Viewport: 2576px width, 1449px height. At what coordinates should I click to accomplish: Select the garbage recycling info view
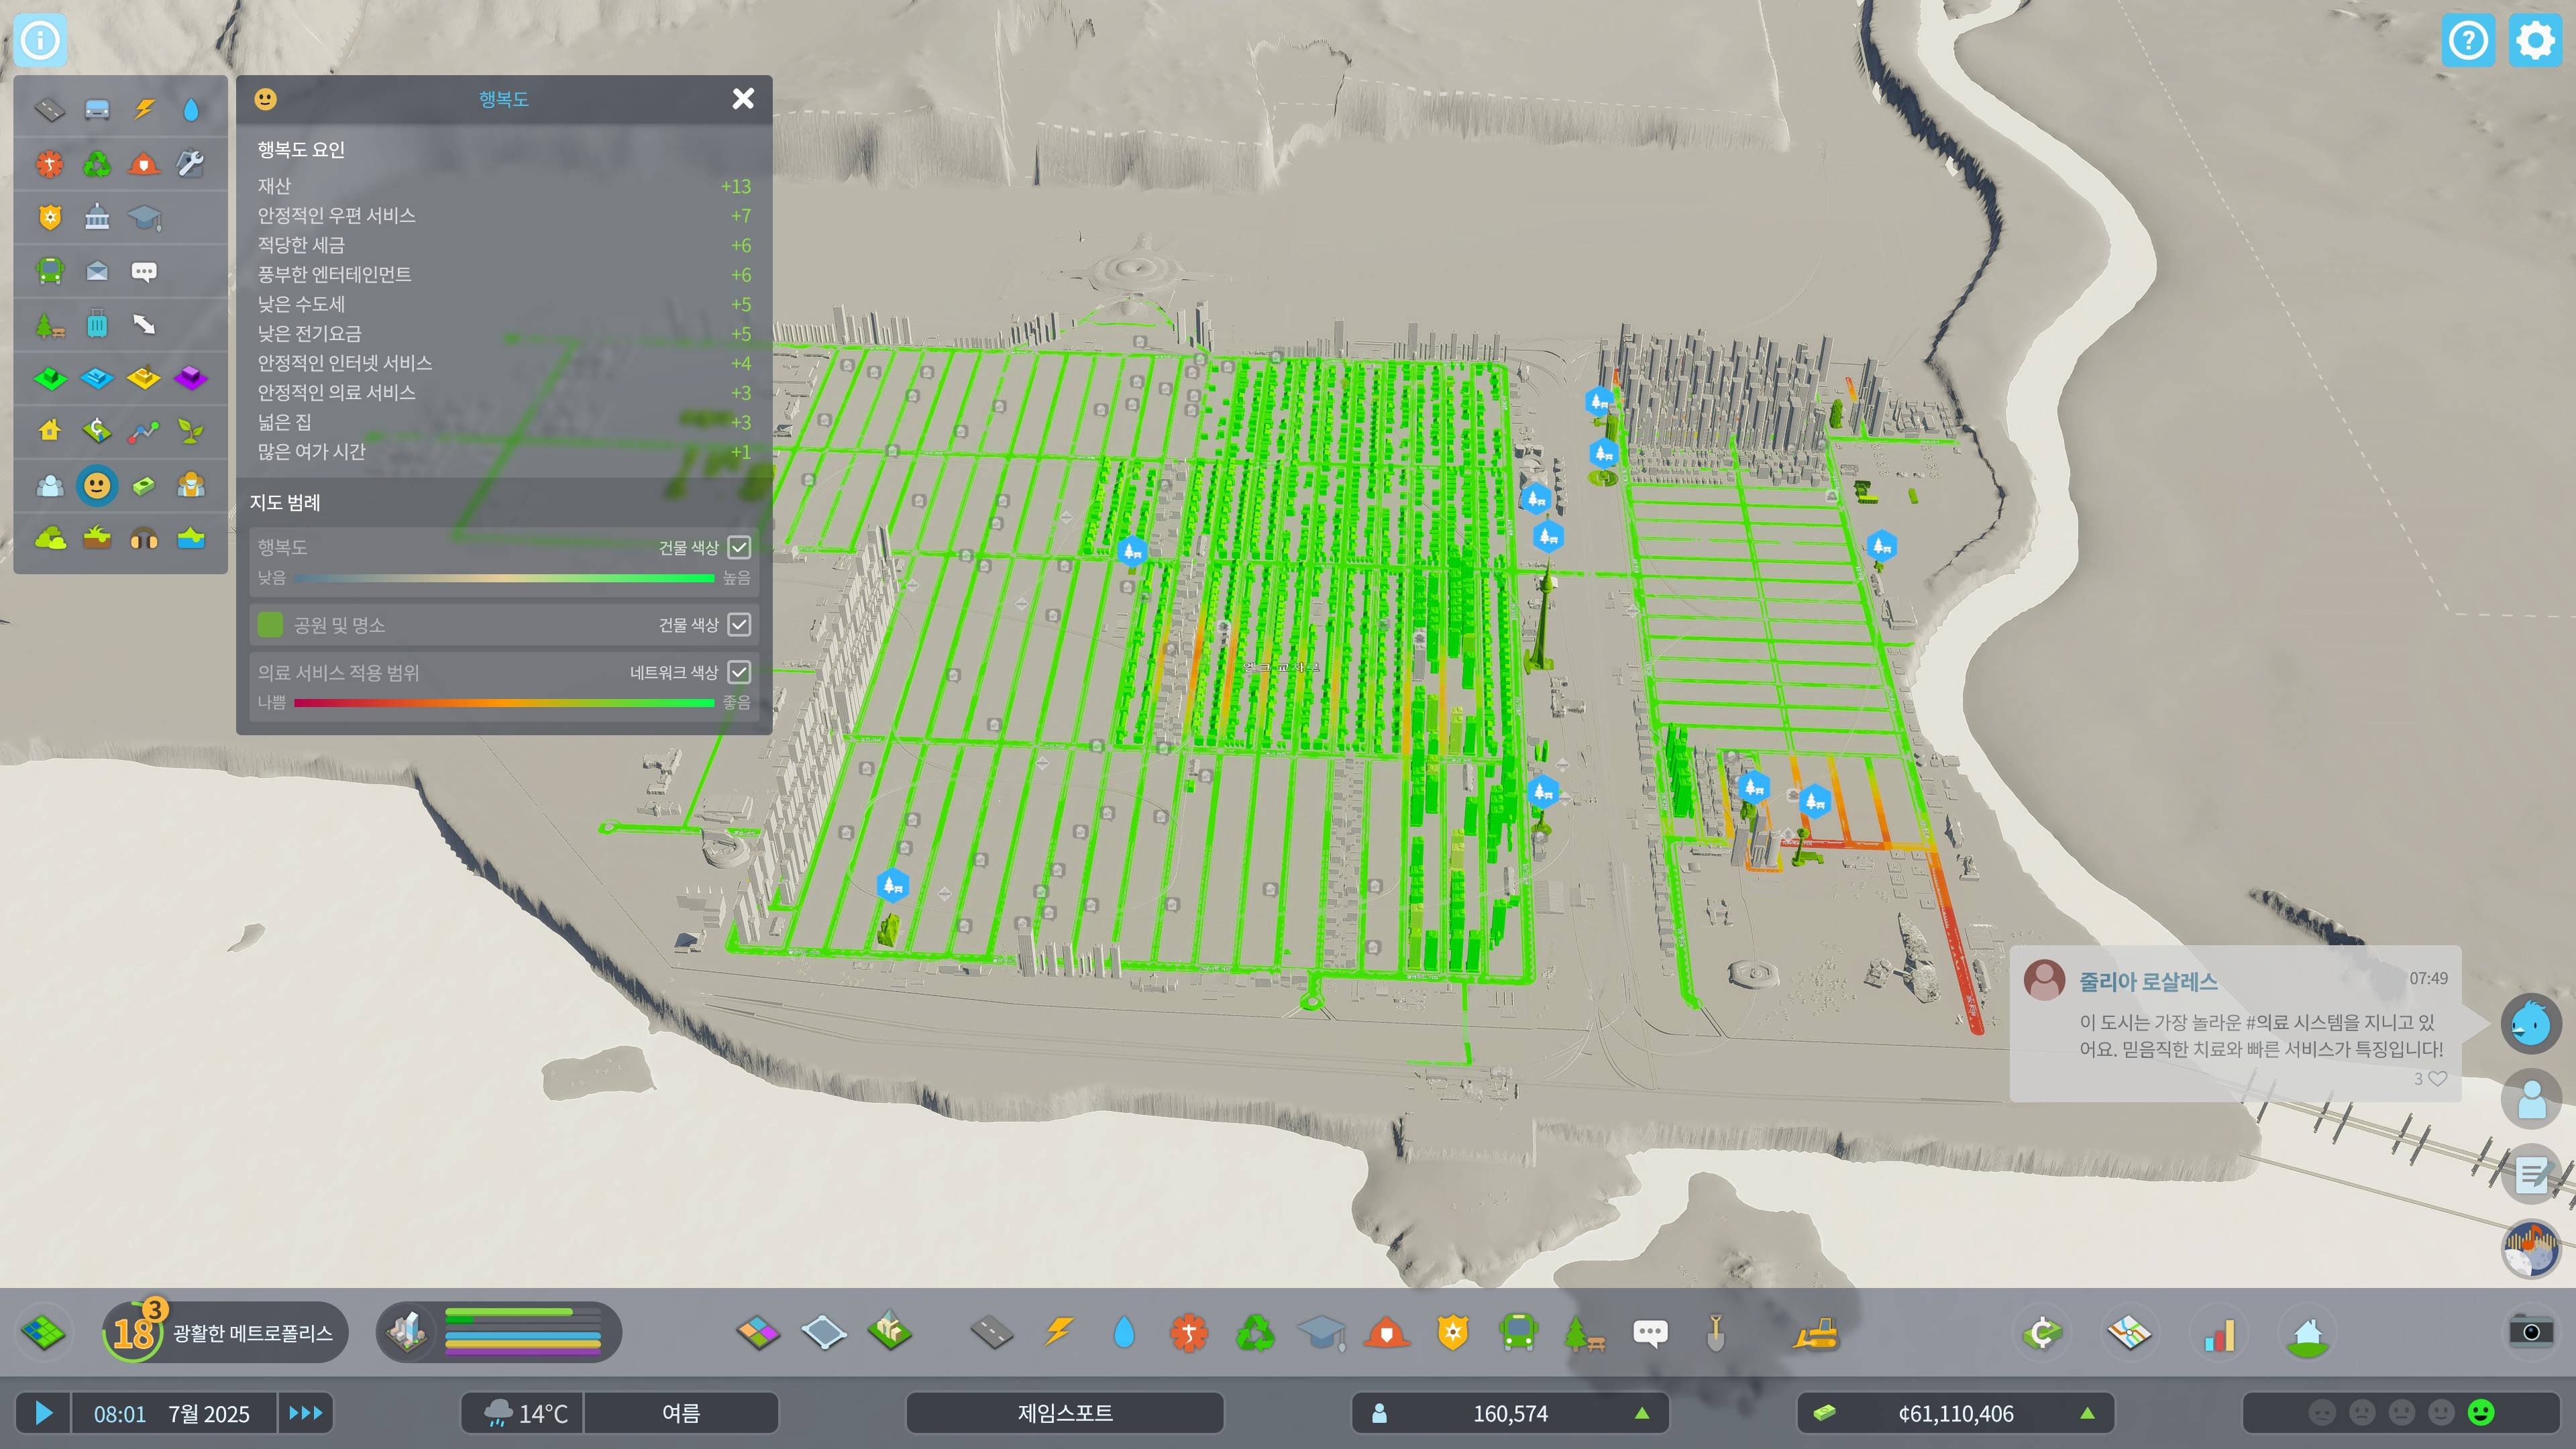97,163
